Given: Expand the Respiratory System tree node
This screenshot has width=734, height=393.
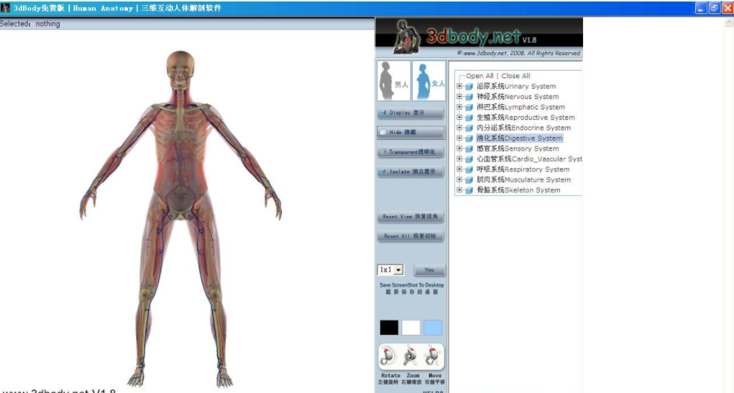Looking at the screenshot, I should point(460,169).
